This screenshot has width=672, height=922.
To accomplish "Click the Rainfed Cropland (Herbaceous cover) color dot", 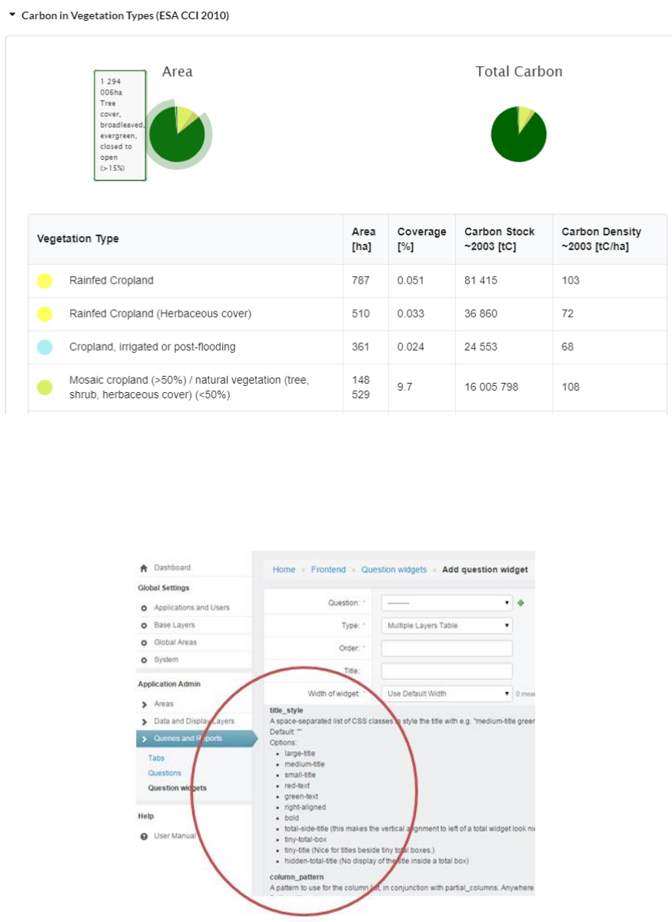I will click(45, 314).
